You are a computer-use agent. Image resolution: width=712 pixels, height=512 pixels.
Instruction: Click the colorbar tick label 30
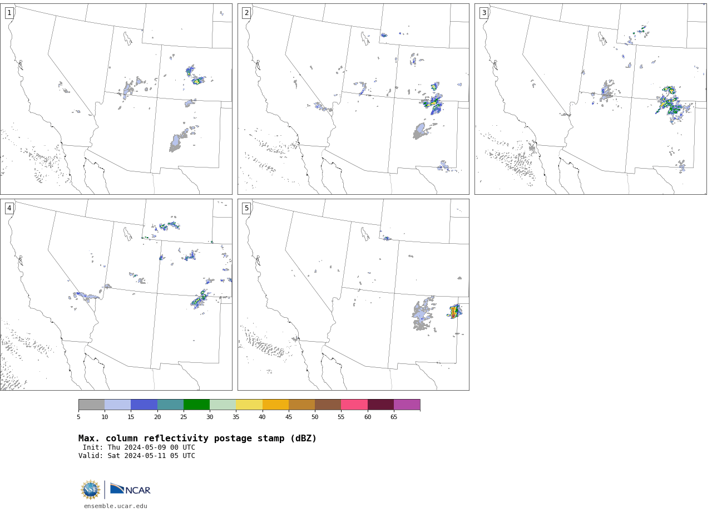(x=210, y=417)
